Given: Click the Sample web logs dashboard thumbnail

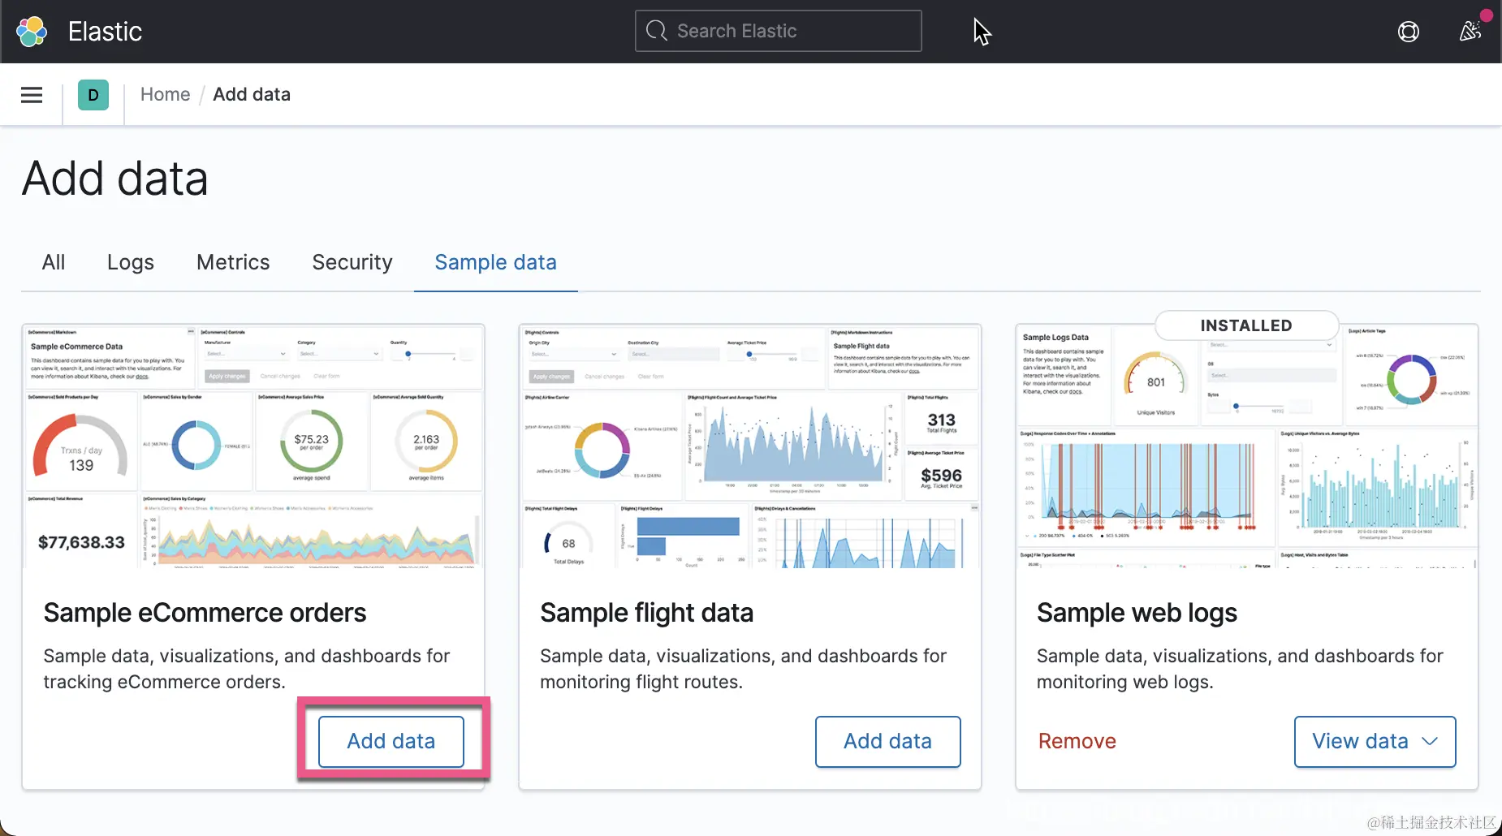Looking at the screenshot, I should 1247,446.
